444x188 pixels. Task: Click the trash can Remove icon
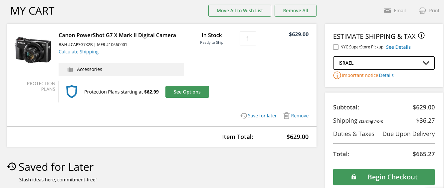point(286,116)
